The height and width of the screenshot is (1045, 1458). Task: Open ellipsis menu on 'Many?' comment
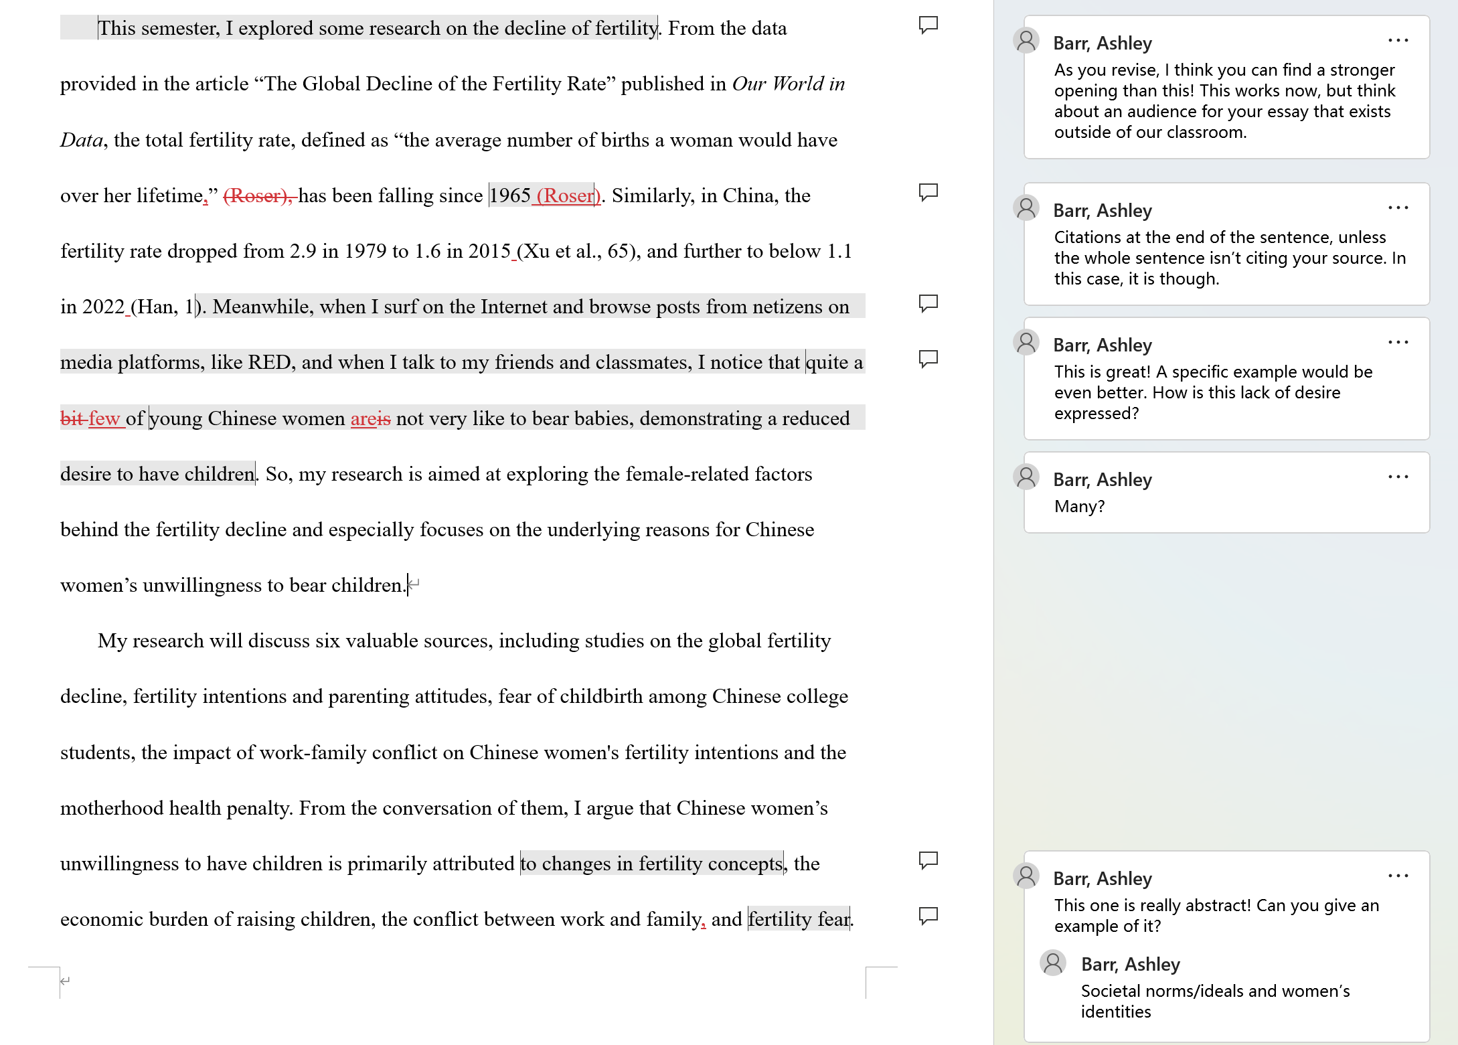[x=1398, y=477]
